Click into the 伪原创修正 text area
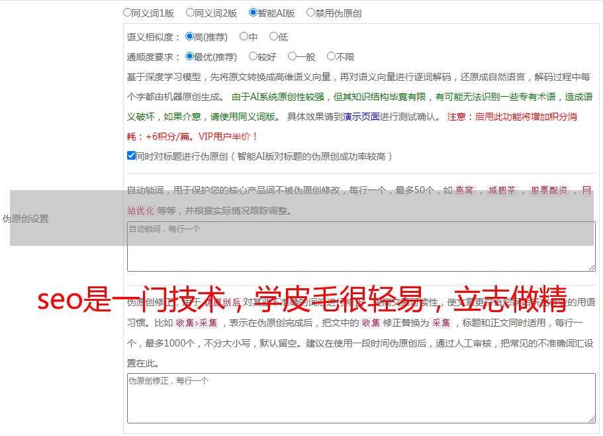The height and width of the screenshot is (436, 603). (x=361, y=398)
